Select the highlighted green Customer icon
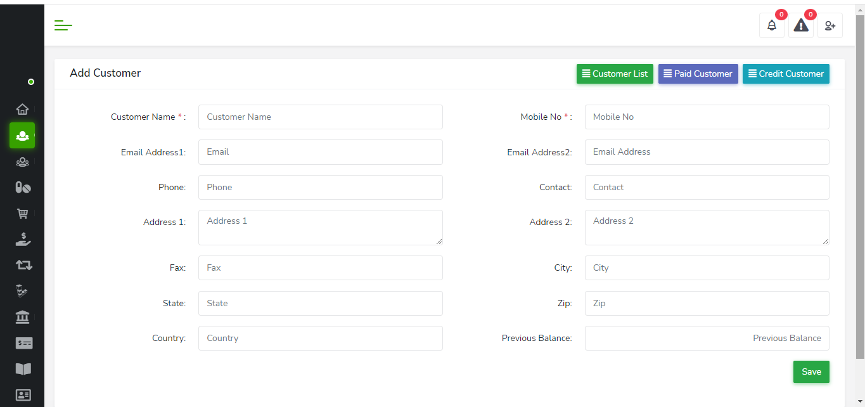Screen dimensions: 865x407 point(22,136)
